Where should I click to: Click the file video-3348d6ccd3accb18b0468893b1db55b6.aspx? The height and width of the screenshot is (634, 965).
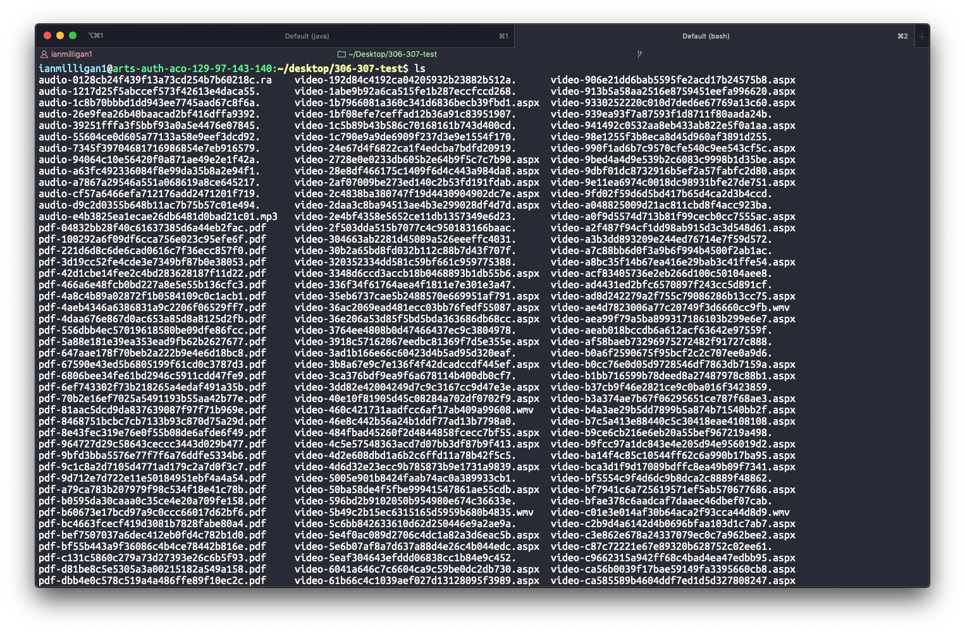pyautogui.click(x=417, y=274)
